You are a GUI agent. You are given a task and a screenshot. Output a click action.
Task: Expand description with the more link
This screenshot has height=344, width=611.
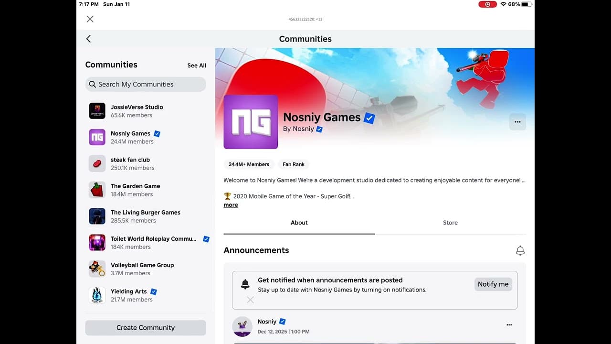pyautogui.click(x=231, y=205)
